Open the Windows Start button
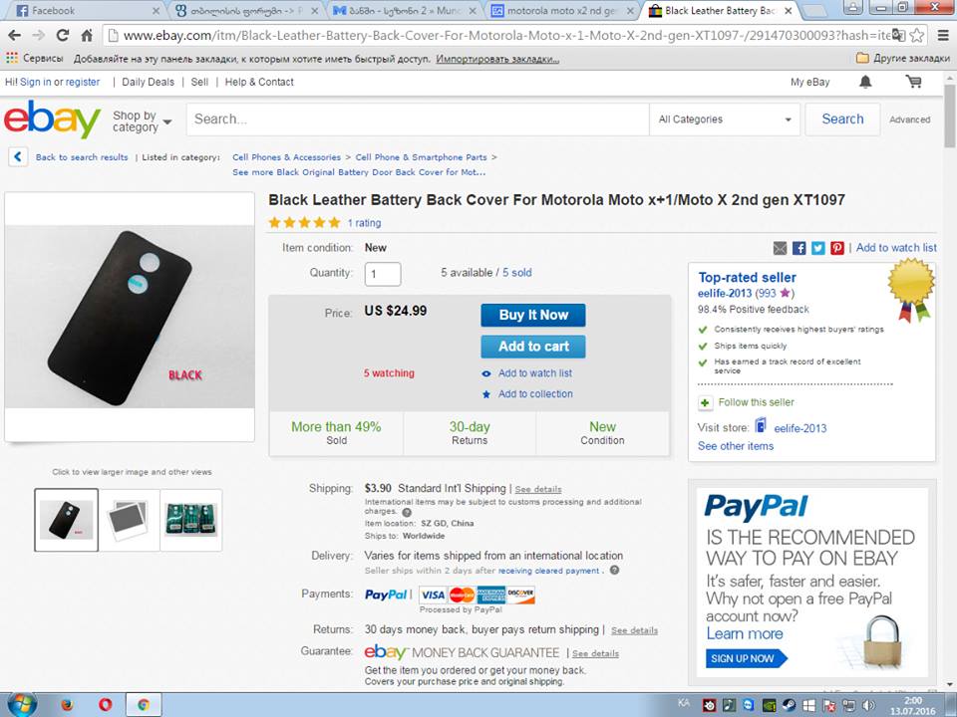This screenshot has width=957, height=717. point(22,705)
